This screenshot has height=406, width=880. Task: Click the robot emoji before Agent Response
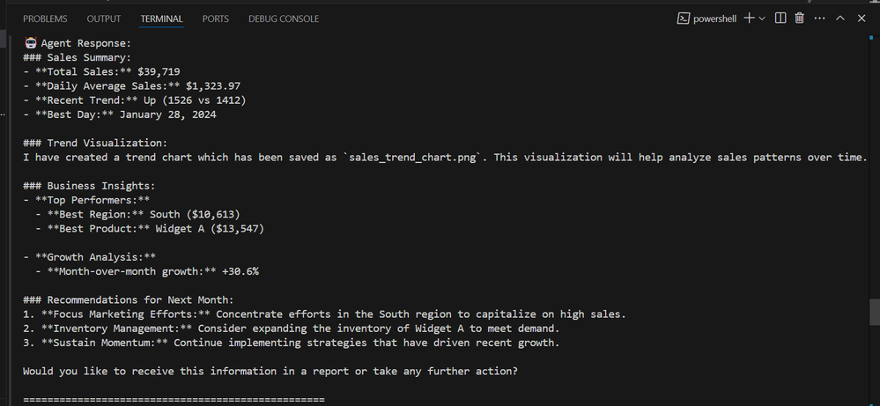(x=31, y=42)
